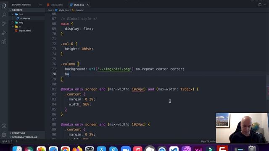
Task: Toggle the js folder chevron
Action: click(x=13, y=26)
